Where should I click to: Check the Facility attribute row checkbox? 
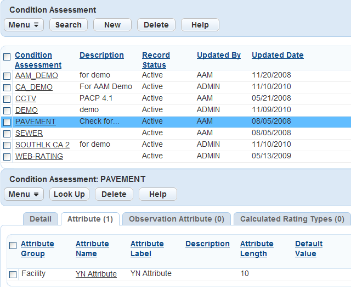click(x=13, y=274)
